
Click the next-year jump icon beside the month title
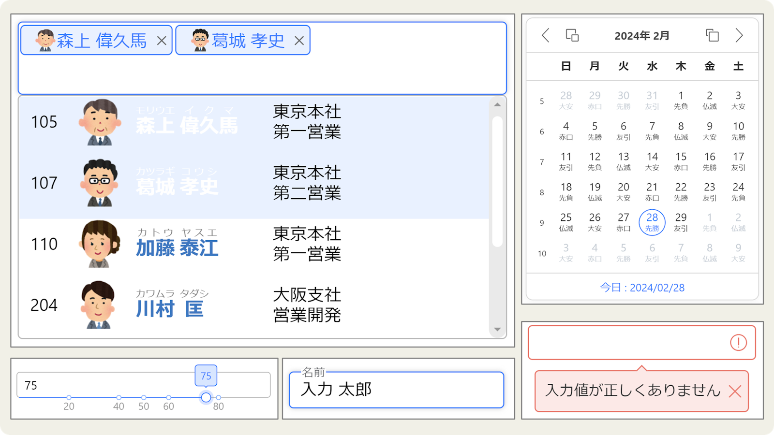pyautogui.click(x=711, y=35)
